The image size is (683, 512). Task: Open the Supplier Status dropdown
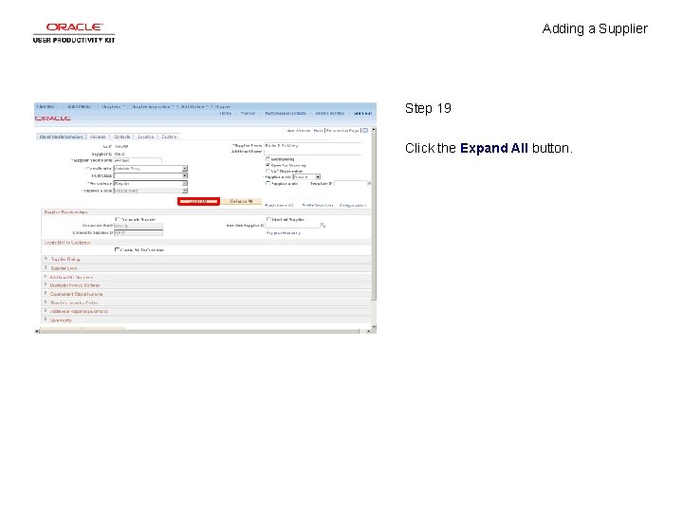point(150,191)
